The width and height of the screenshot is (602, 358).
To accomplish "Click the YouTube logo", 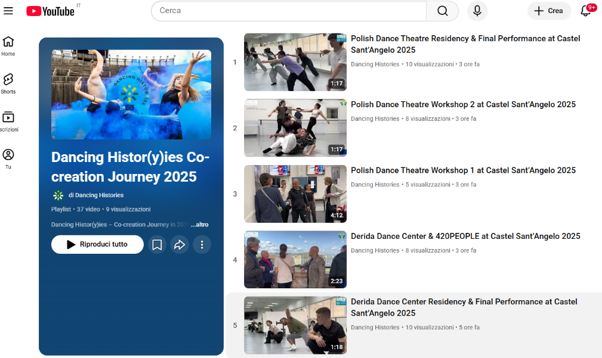I will point(51,11).
